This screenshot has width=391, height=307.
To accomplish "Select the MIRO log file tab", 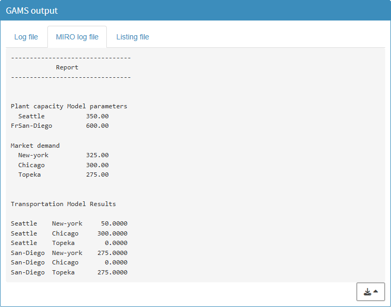I will coord(77,37).
